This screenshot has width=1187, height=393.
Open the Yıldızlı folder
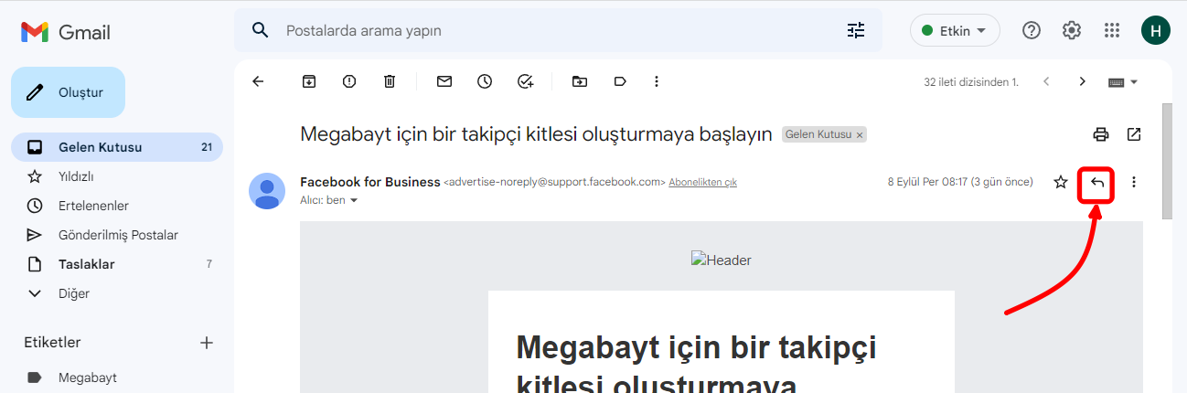(117, 176)
